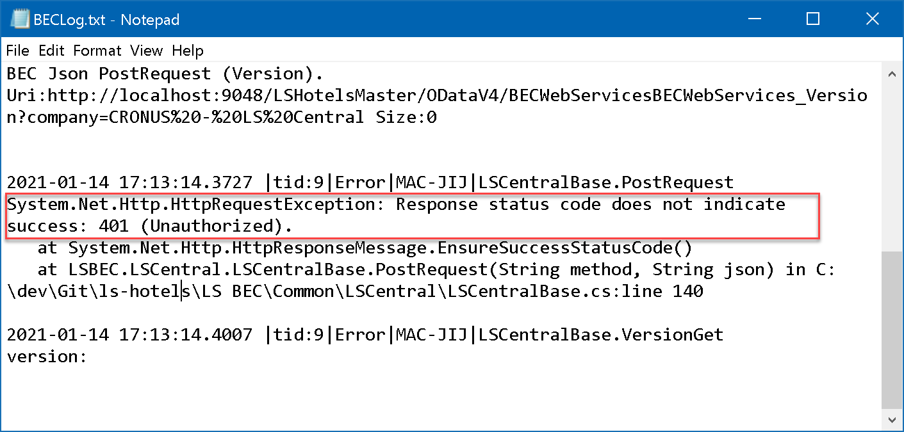Close the BECLog.txt Notepad window
904x432 pixels.
(872, 19)
